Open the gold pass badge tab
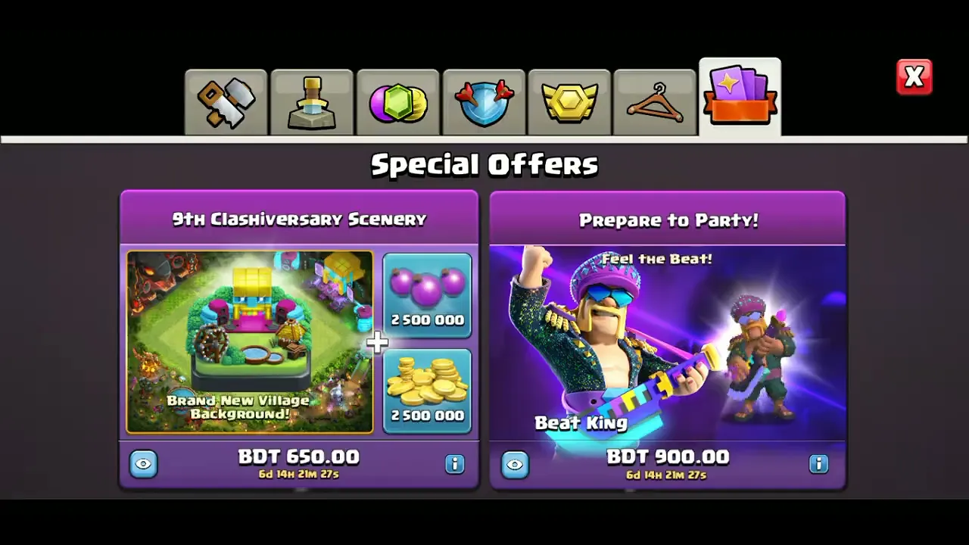 point(569,103)
